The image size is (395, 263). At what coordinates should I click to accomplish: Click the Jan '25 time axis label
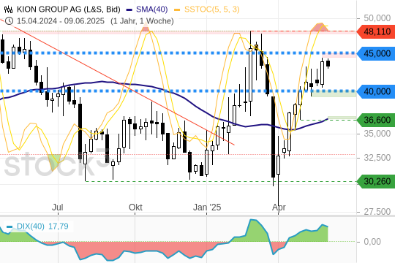click(207, 207)
